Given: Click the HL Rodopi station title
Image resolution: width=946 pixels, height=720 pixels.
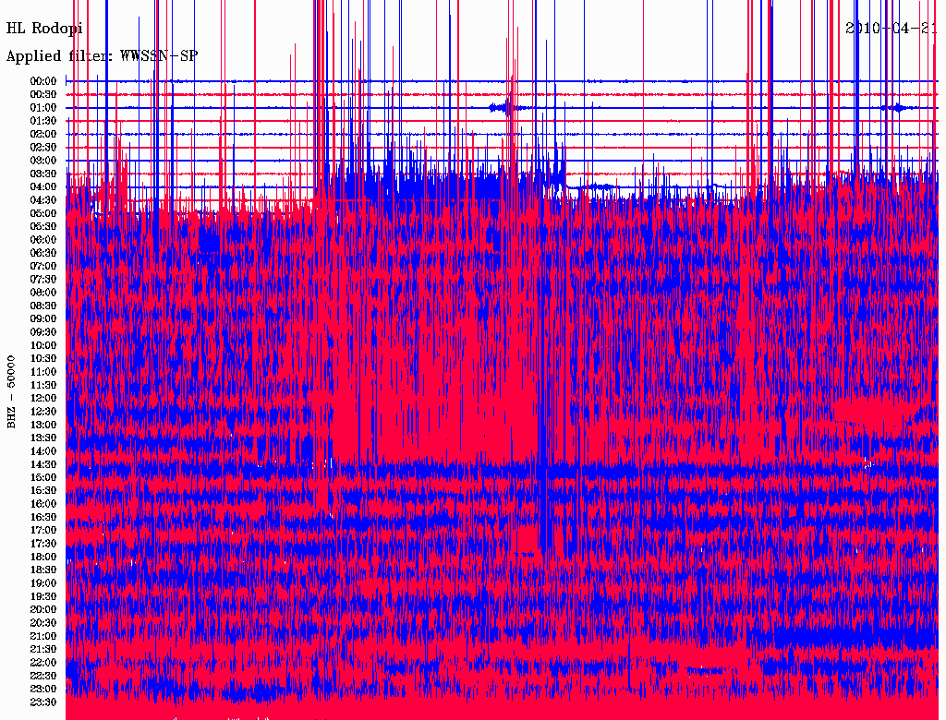Looking at the screenshot, I should 44,29.
